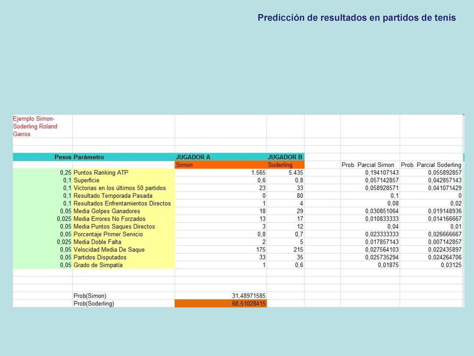Click 'Media Puntos Saques Directos' cell
This screenshot has height=356, width=474.
click(124, 227)
